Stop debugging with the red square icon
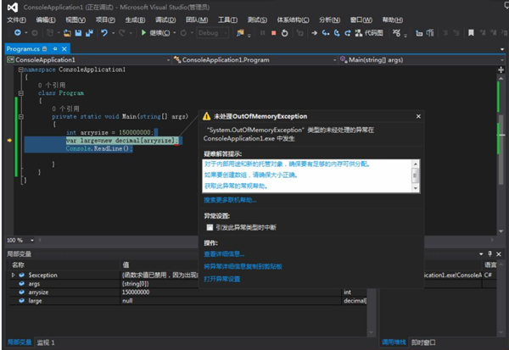This screenshot has width=509, height=350. [x=274, y=33]
